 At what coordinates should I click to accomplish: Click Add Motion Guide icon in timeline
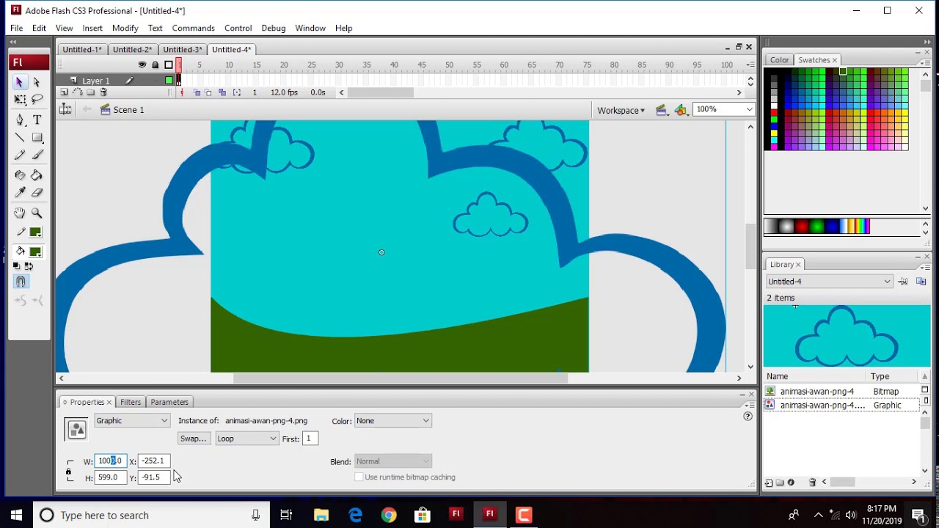coord(78,92)
